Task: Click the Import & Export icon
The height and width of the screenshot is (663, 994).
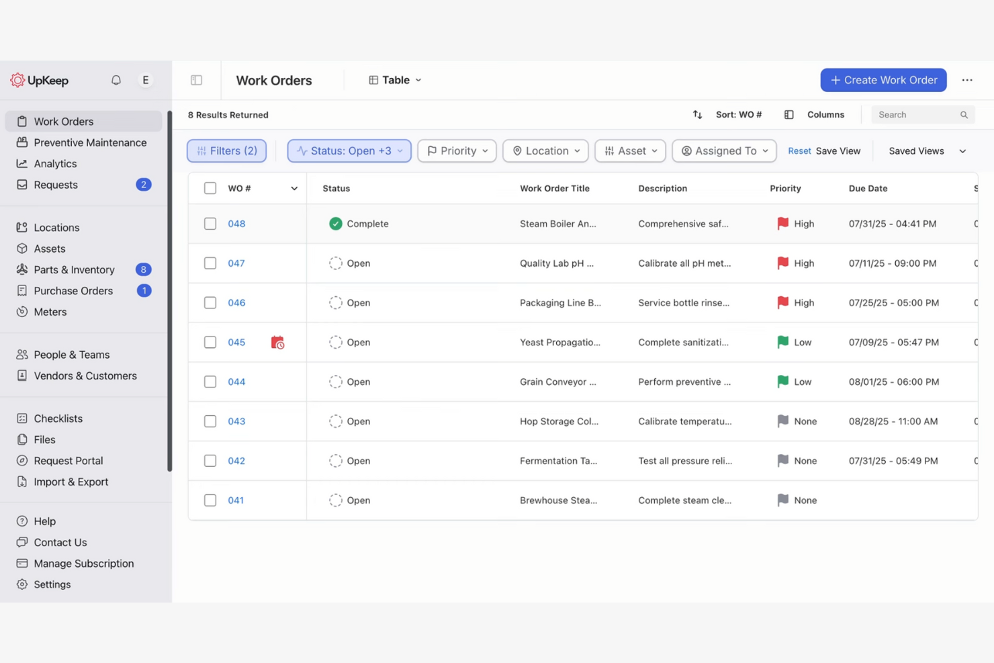Action: point(22,482)
